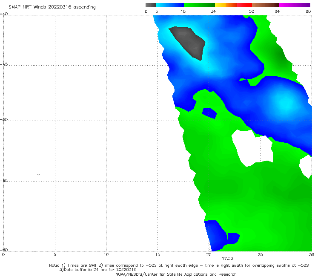Click the gray 0-5 segment of color bar

(x=150, y=5)
